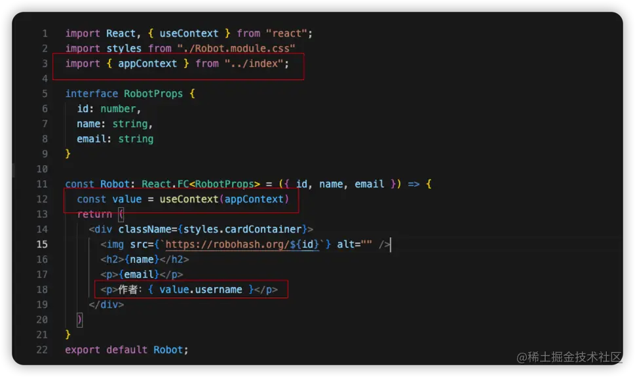Image resolution: width=635 pixels, height=377 pixels.
Task: Click the '作者:' text on line 18
Action: click(130, 289)
